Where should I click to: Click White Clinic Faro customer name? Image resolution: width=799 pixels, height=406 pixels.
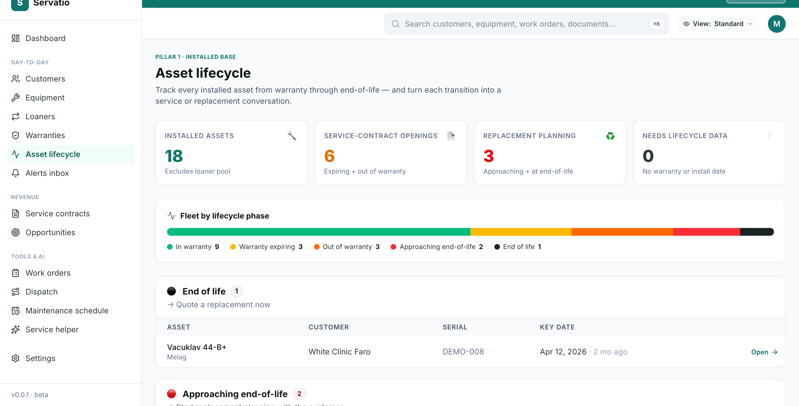click(x=339, y=352)
